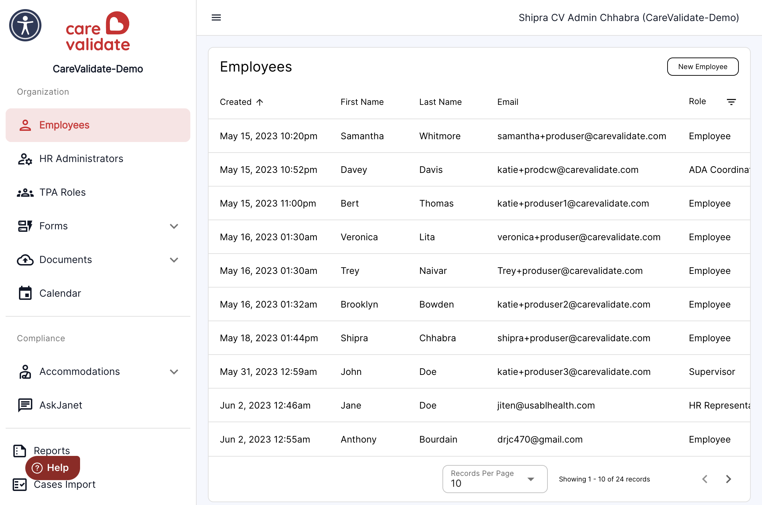The width and height of the screenshot is (762, 505).
Task: Click the Calendar icon in sidebar
Action: coord(25,293)
